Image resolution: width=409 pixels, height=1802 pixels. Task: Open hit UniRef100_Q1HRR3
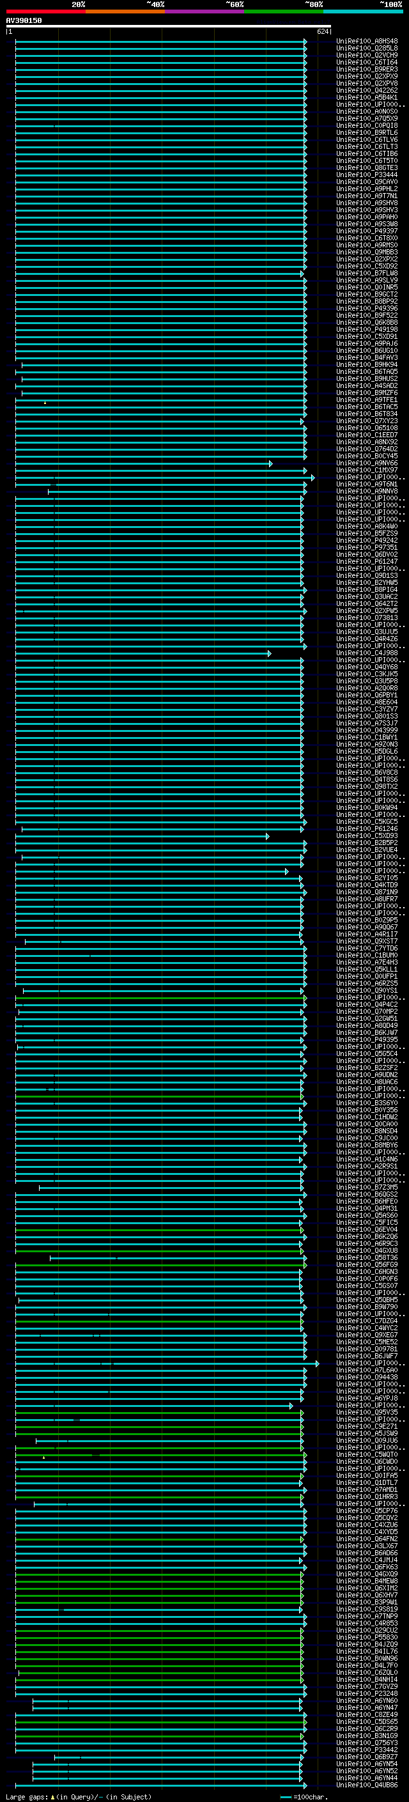coord(367,1497)
